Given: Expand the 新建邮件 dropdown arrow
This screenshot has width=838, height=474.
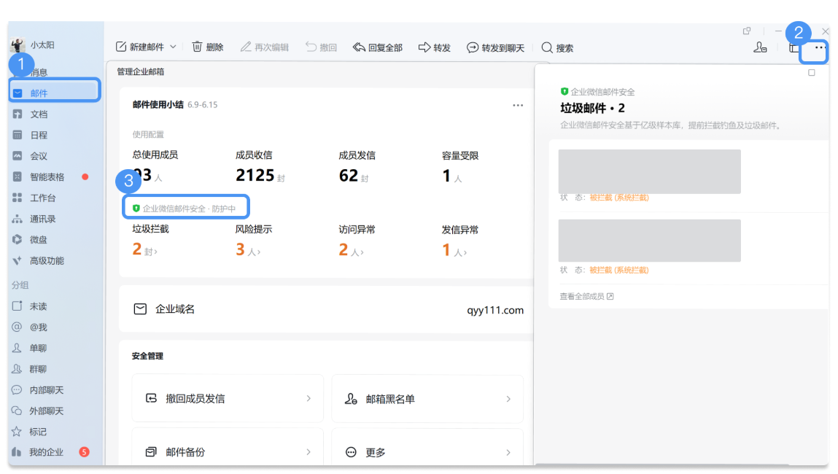Looking at the screenshot, I should pyautogui.click(x=173, y=47).
